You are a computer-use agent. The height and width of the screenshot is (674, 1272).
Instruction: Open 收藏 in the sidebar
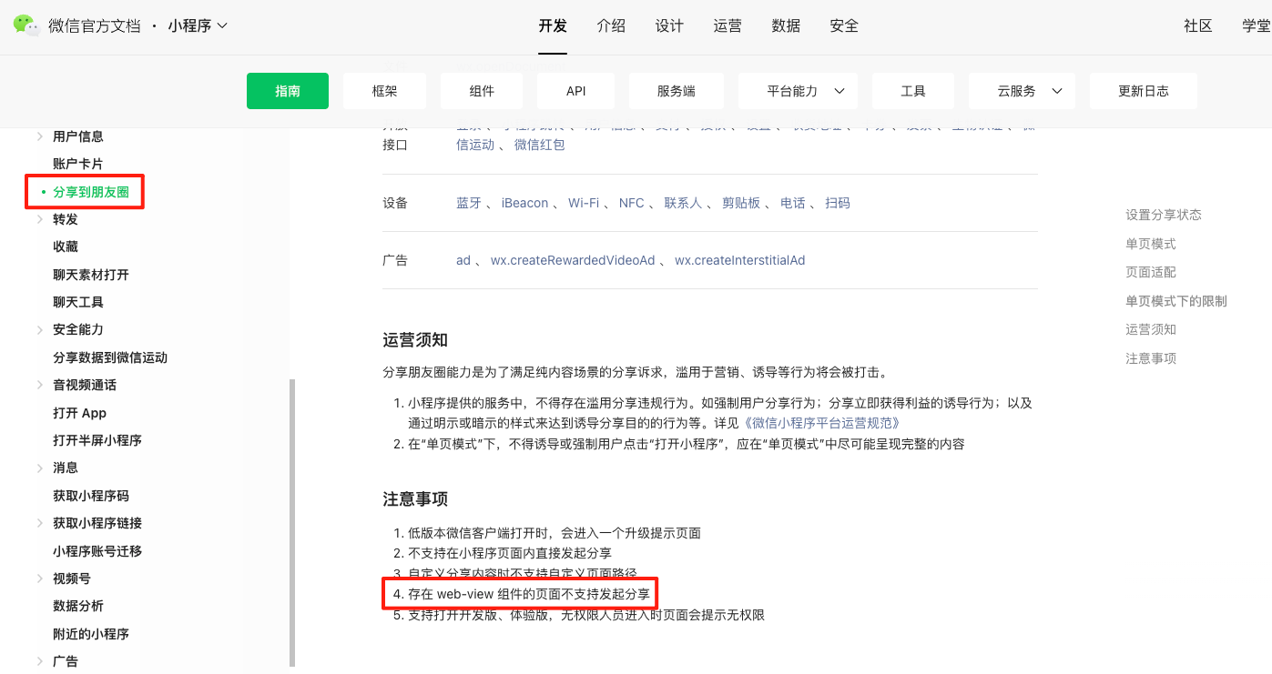66,246
